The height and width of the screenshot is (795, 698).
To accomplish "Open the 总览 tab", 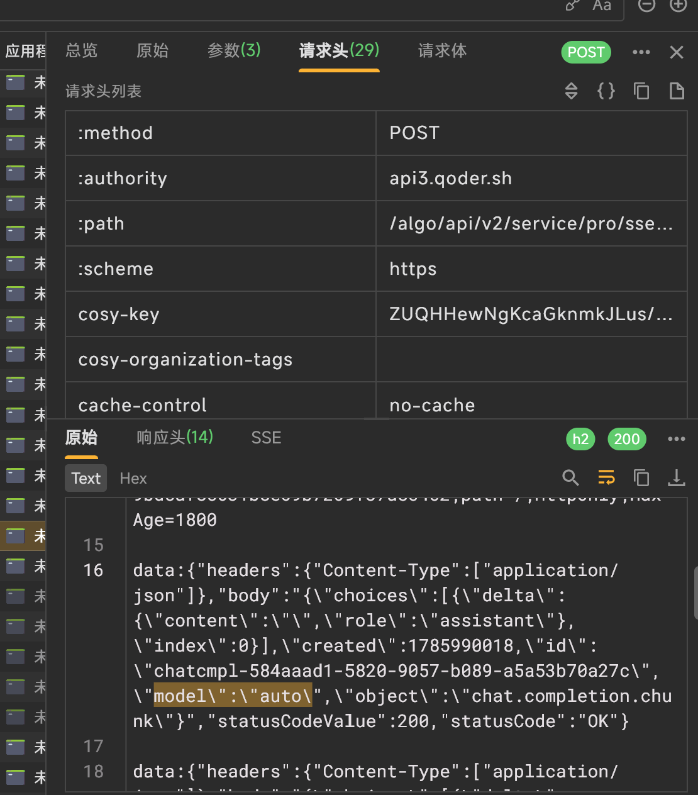I will tap(82, 51).
